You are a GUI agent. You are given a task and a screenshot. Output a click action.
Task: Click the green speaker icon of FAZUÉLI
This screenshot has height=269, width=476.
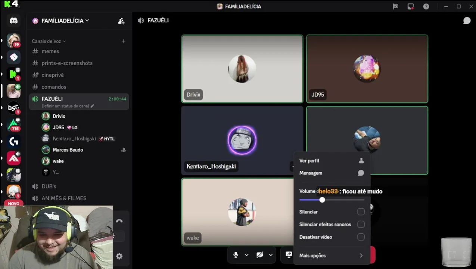tap(35, 99)
